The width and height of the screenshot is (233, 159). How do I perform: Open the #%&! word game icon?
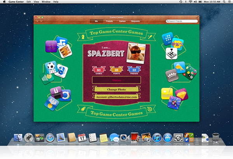click(177, 44)
